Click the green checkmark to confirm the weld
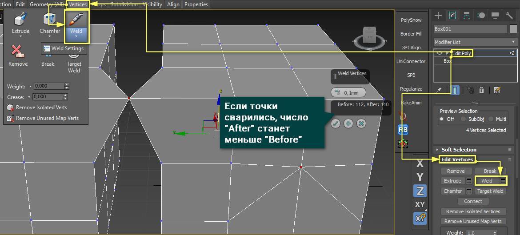The height and width of the screenshot is (235, 520). tap(336, 123)
